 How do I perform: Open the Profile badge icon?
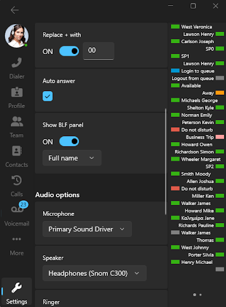pos(17,92)
